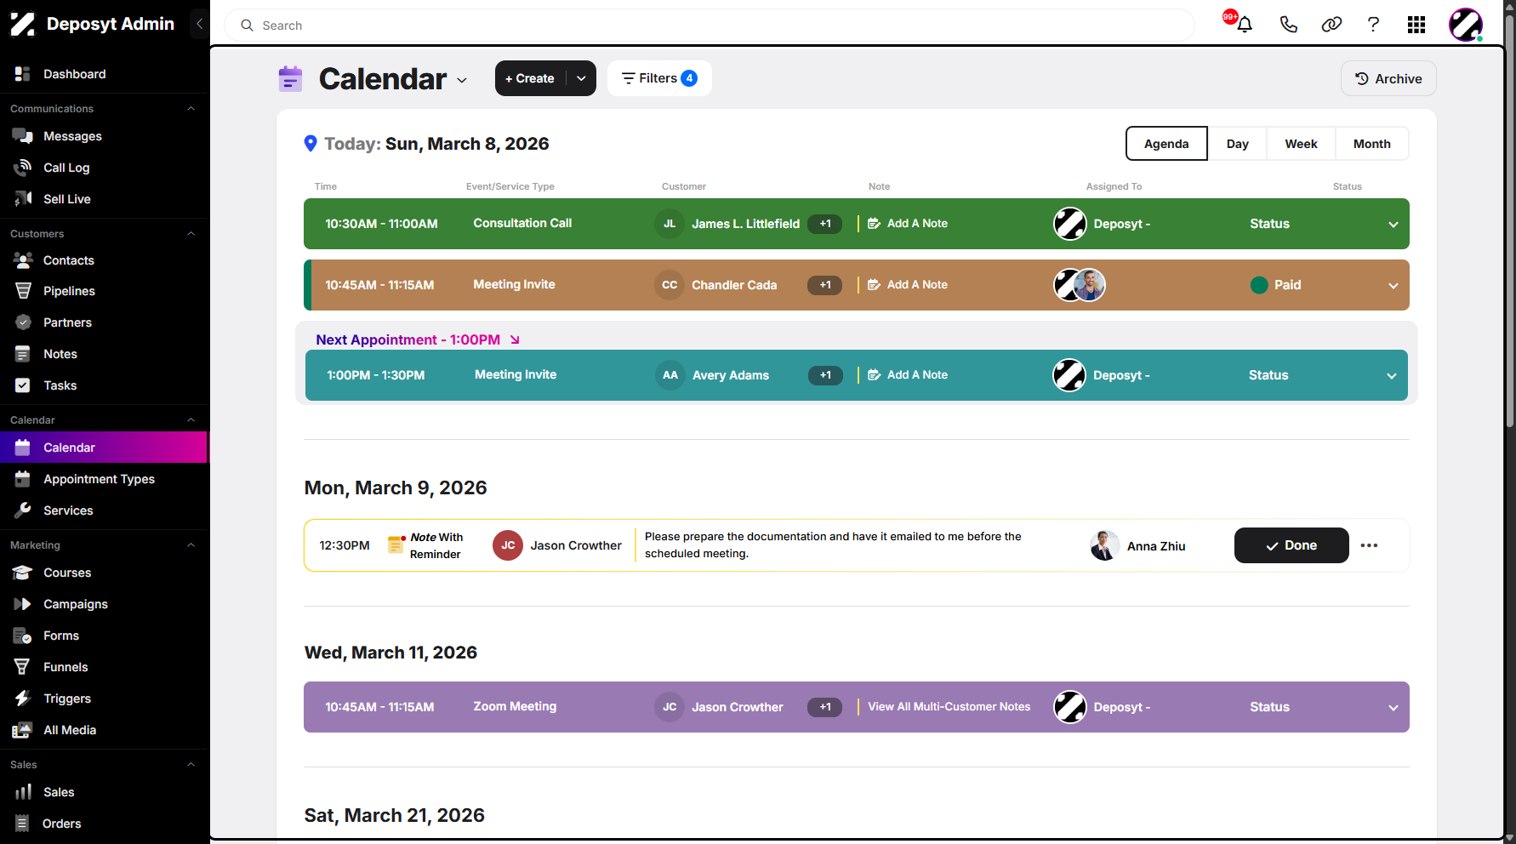Open the Filters button

659,78
